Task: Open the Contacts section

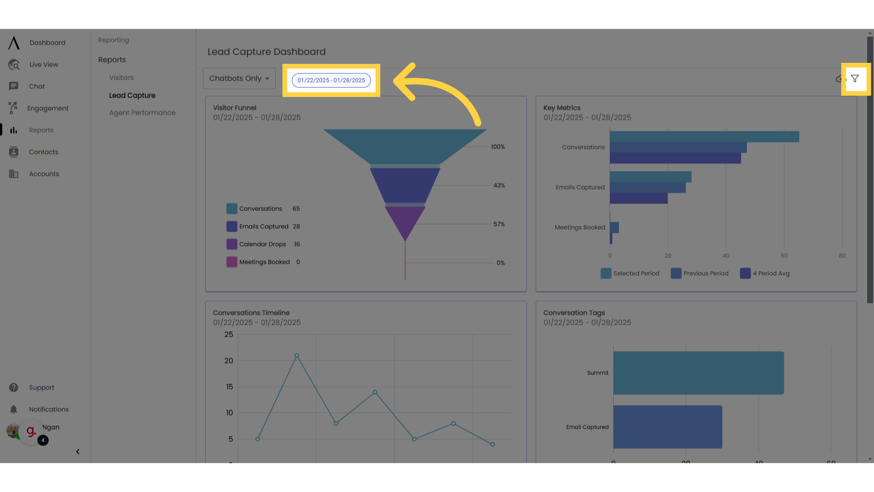Action: (43, 151)
